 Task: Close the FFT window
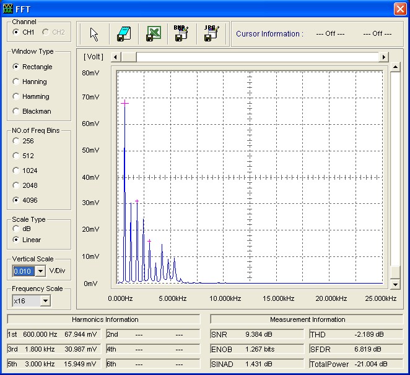click(x=400, y=9)
